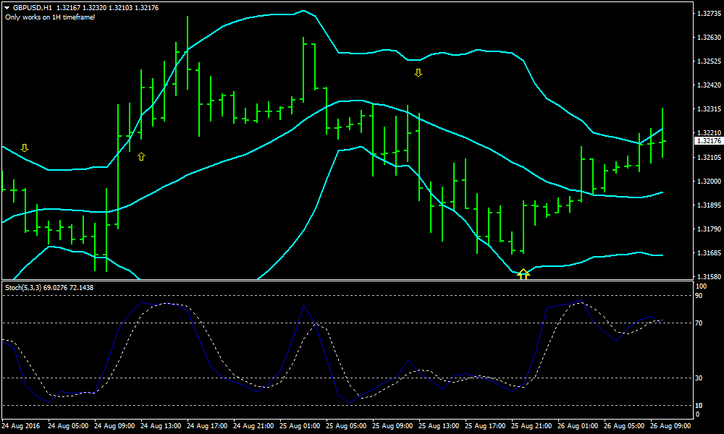Click the 26 Aug 09:00 time label
Screen dimensions: 724x434
point(670,426)
